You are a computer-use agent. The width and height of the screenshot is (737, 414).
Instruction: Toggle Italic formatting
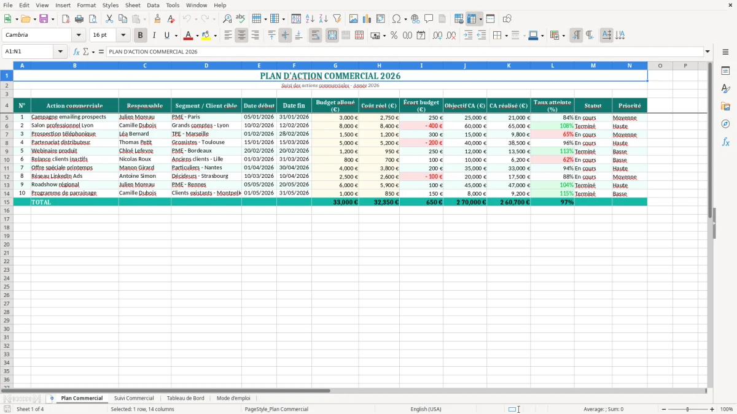(x=154, y=36)
